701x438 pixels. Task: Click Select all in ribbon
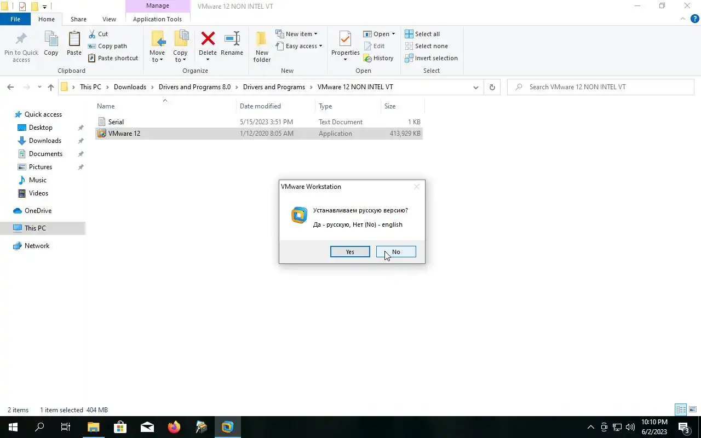422,34
